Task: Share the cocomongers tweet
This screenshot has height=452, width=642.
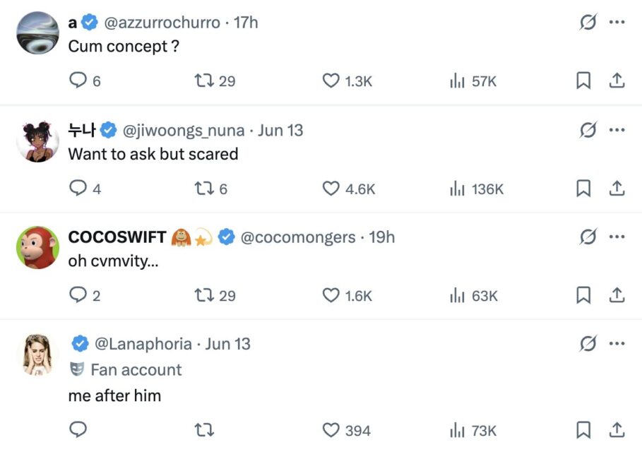Action: click(617, 295)
